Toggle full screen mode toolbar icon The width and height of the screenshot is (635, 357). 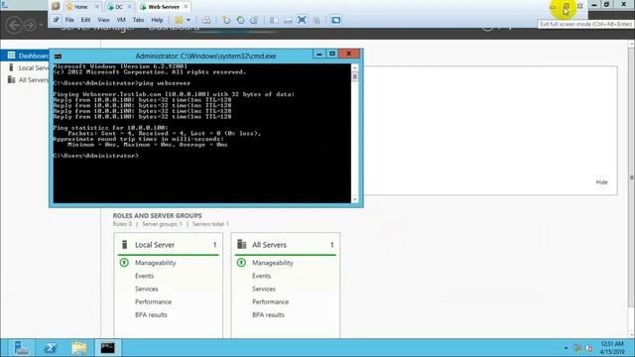[302, 20]
